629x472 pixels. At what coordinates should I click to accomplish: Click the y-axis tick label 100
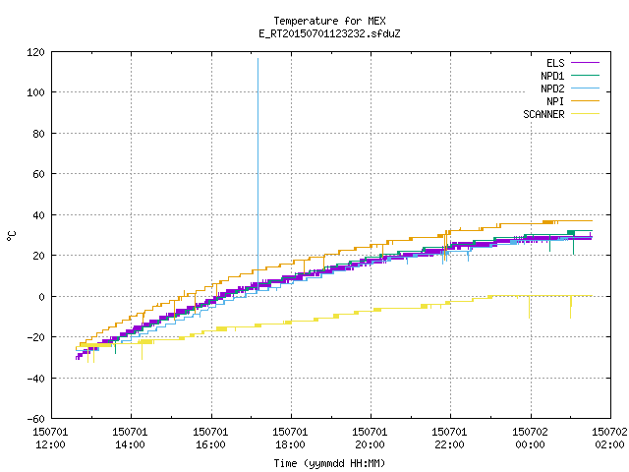click(x=35, y=92)
